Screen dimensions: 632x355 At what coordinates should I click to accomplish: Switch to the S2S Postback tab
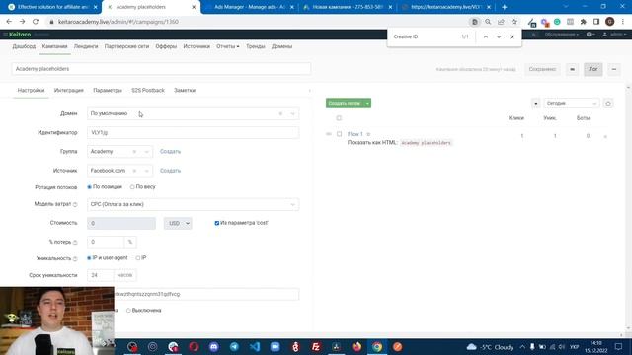point(148,91)
